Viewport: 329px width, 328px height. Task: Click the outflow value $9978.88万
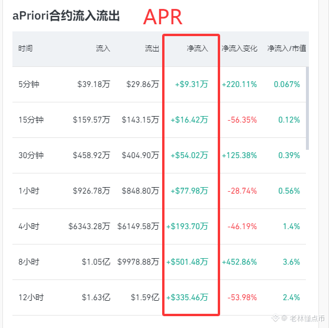pos(138,262)
